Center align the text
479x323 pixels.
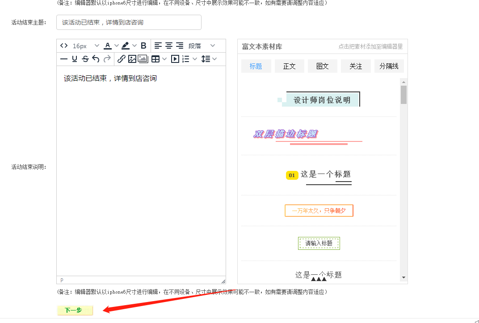coord(169,46)
